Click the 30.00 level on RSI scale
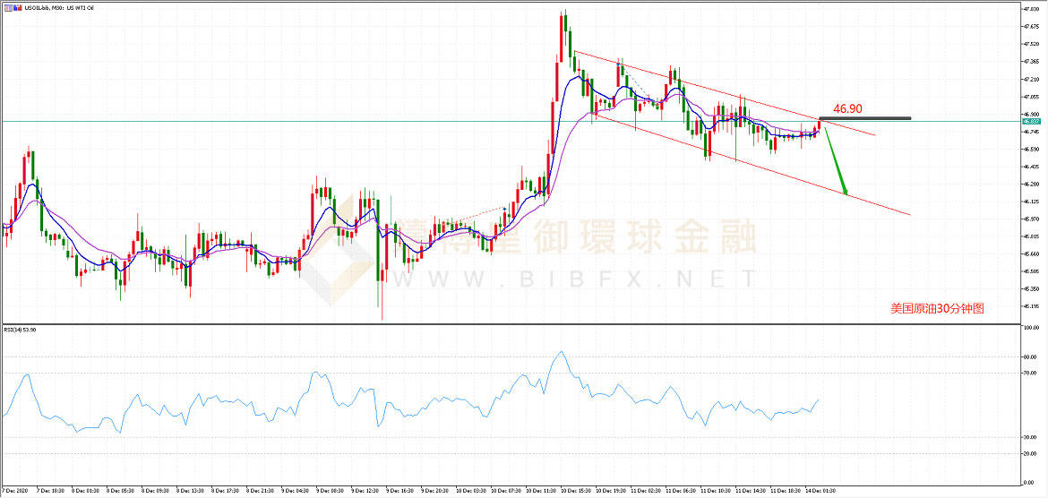Image resolution: width=1048 pixels, height=498 pixels. [x=1030, y=437]
